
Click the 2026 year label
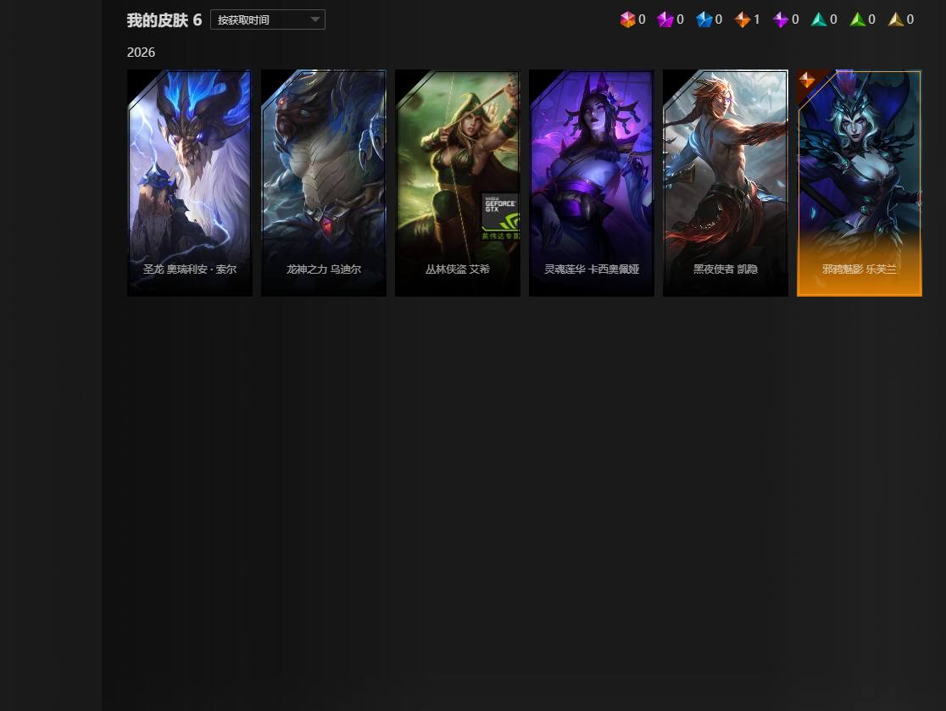pos(141,53)
